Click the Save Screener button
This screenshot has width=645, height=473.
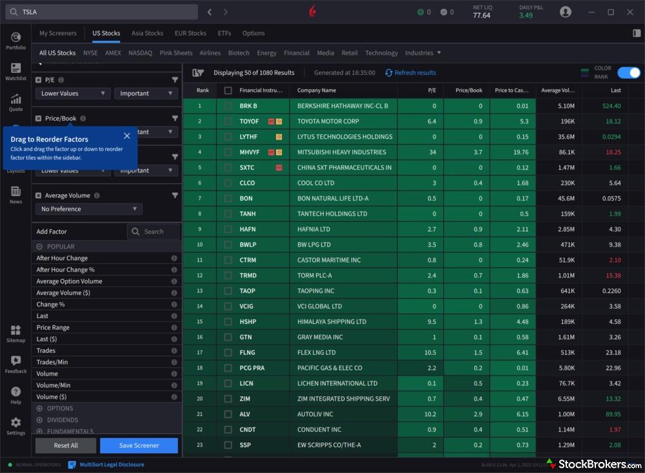139,445
